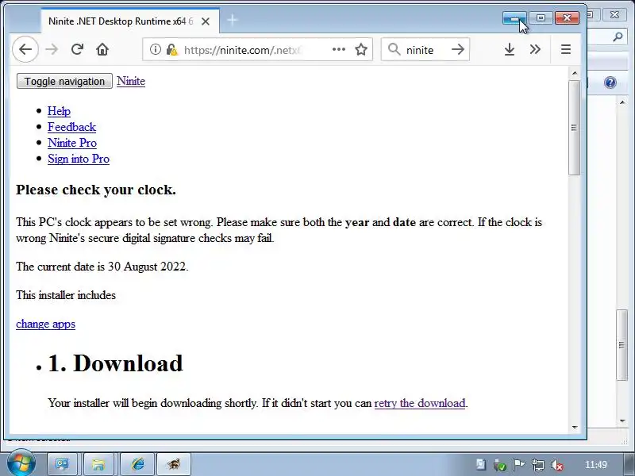Click the taskbar clock showing 11:49

pyautogui.click(x=596, y=465)
